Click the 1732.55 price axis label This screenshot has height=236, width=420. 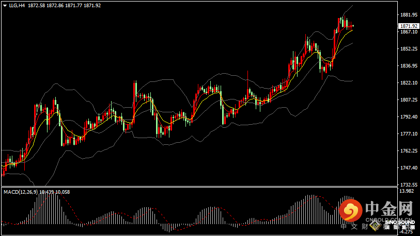(408, 184)
